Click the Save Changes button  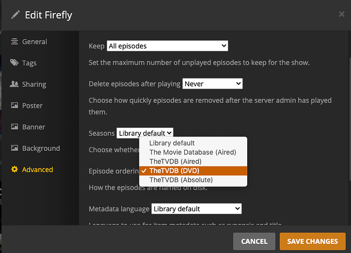pos(312,241)
